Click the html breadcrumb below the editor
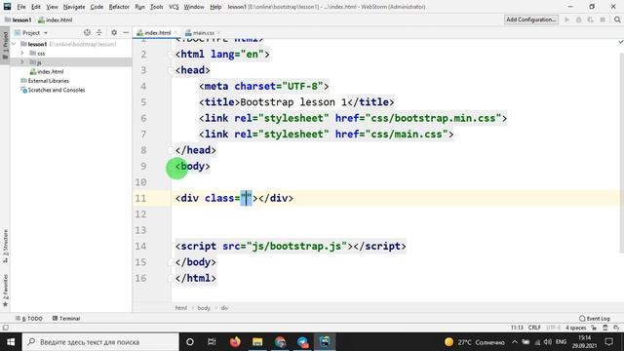The image size is (624, 351). (181, 308)
